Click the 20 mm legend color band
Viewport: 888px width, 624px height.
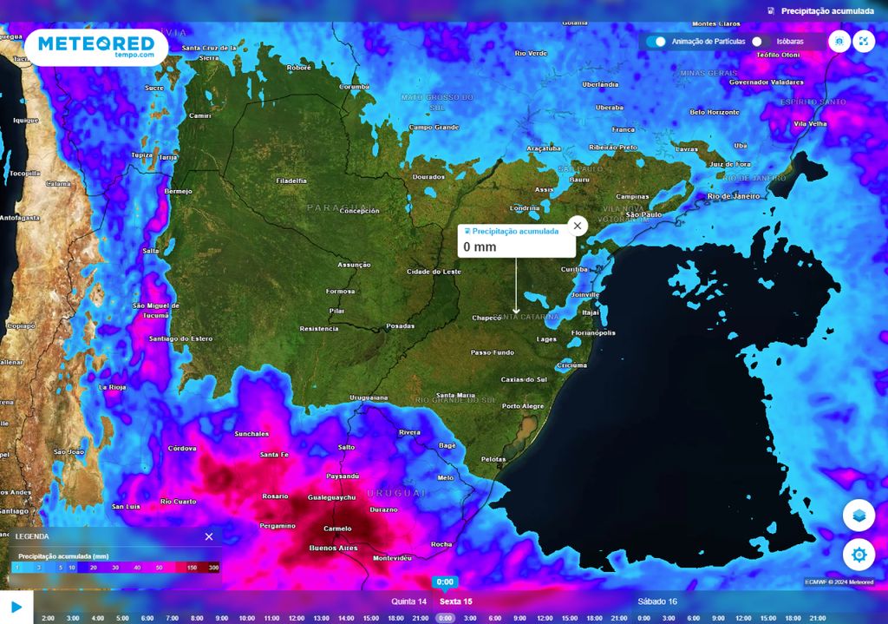point(93,567)
